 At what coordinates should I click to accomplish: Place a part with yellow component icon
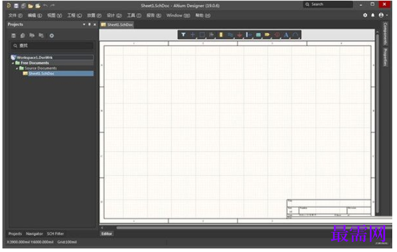point(221,35)
